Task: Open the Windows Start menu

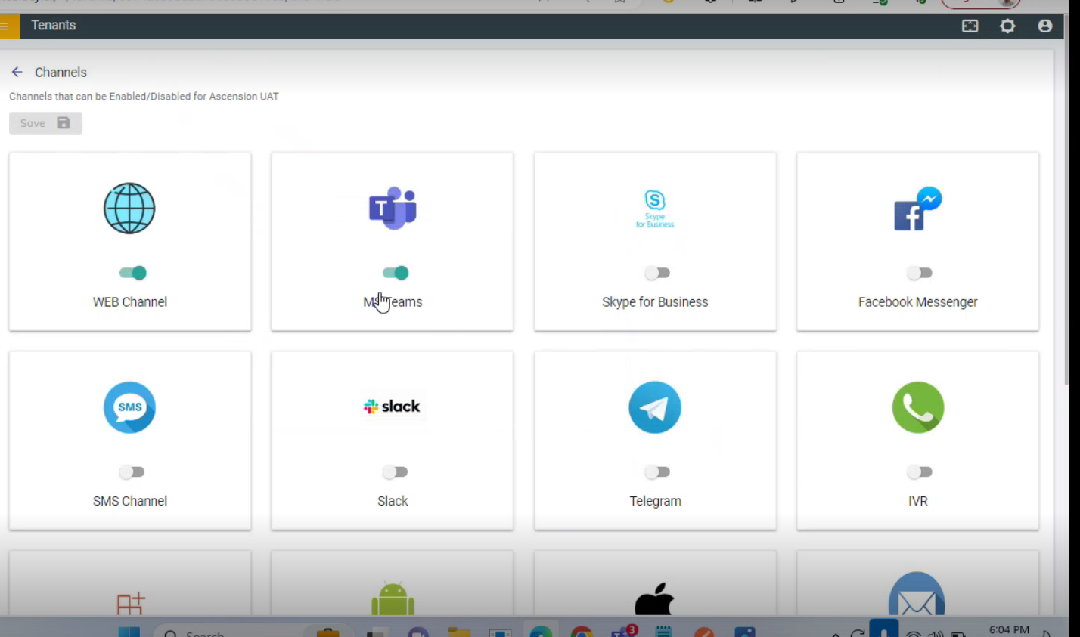Action: tap(129, 632)
